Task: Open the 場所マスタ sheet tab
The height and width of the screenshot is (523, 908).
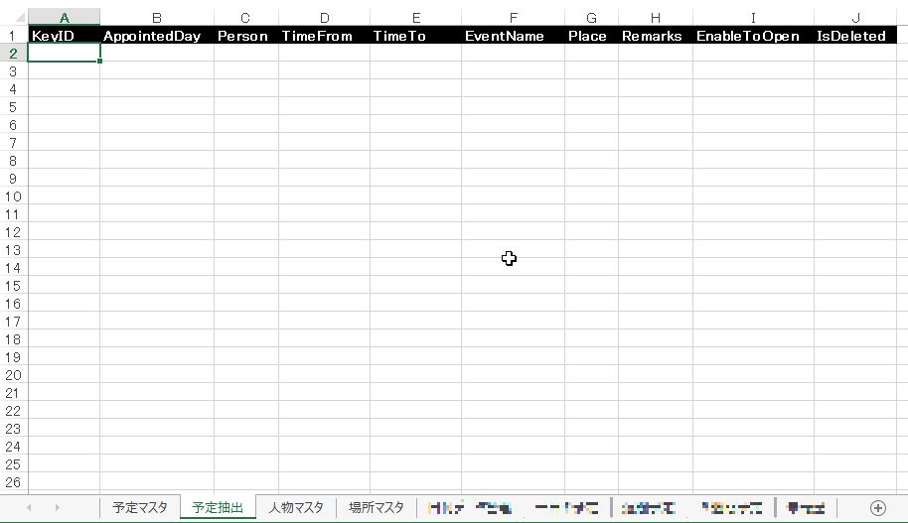Action: [x=376, y=507]
